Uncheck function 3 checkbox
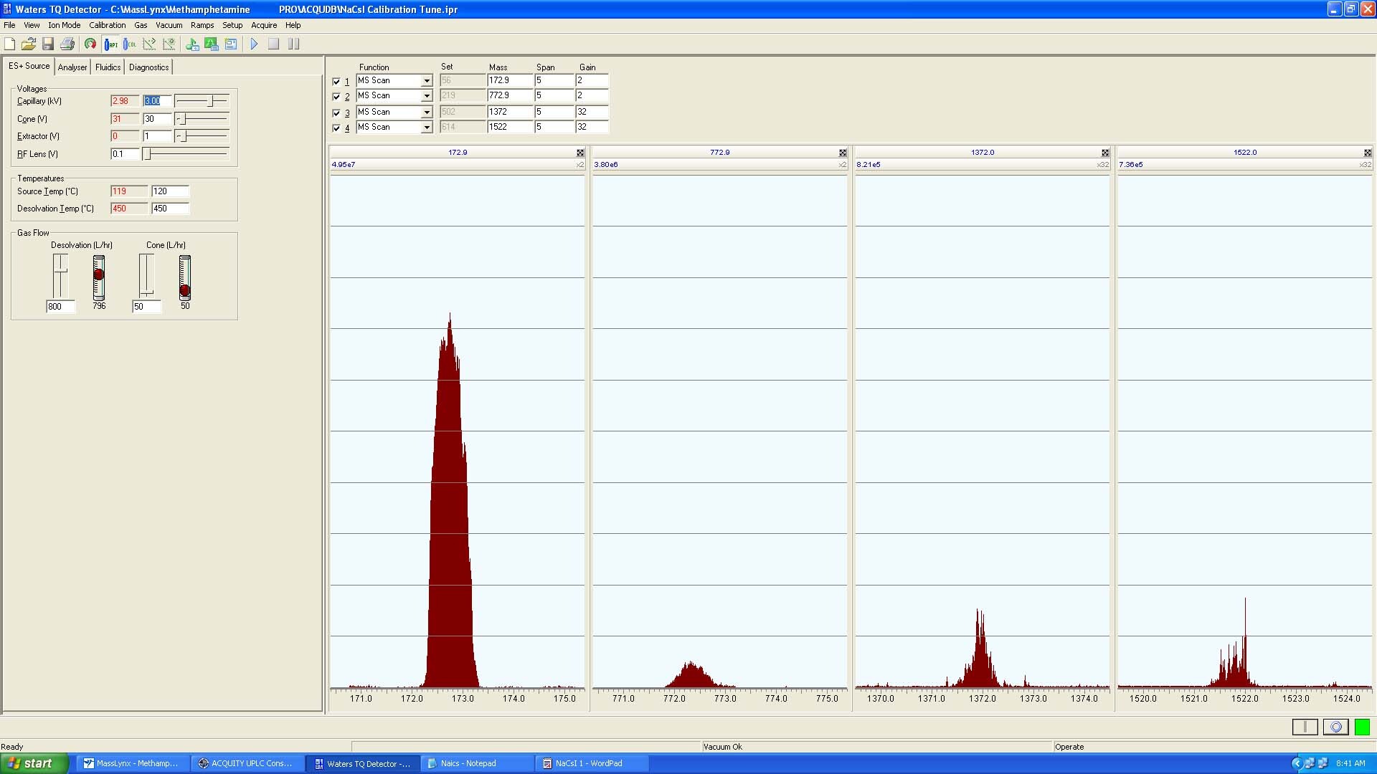Screen dimensions: 1377x774 tap(336, 113)
